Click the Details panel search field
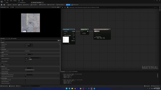 coord(29,40)
